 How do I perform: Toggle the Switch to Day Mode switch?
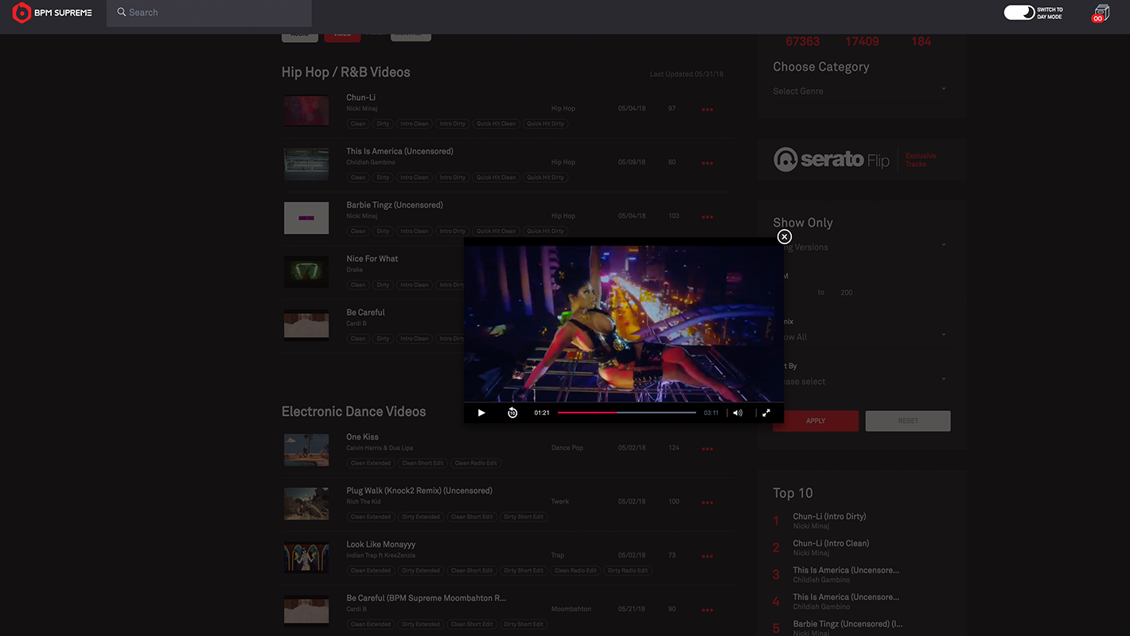coord(1019,13)
